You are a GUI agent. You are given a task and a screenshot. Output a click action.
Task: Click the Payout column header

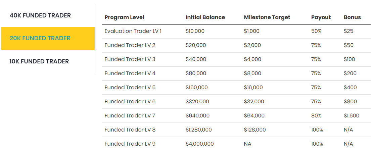(321, 17)
